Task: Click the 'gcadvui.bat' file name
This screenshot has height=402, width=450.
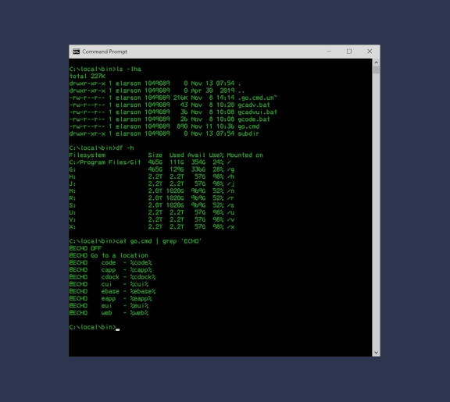Action: (x=258, y=112)
